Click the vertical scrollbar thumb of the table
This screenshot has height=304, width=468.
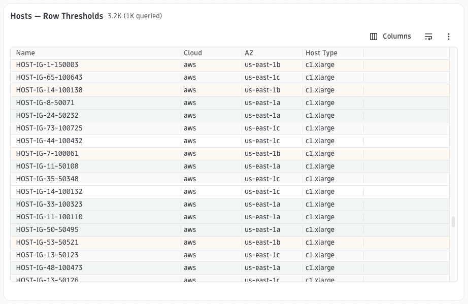[453, 222]
